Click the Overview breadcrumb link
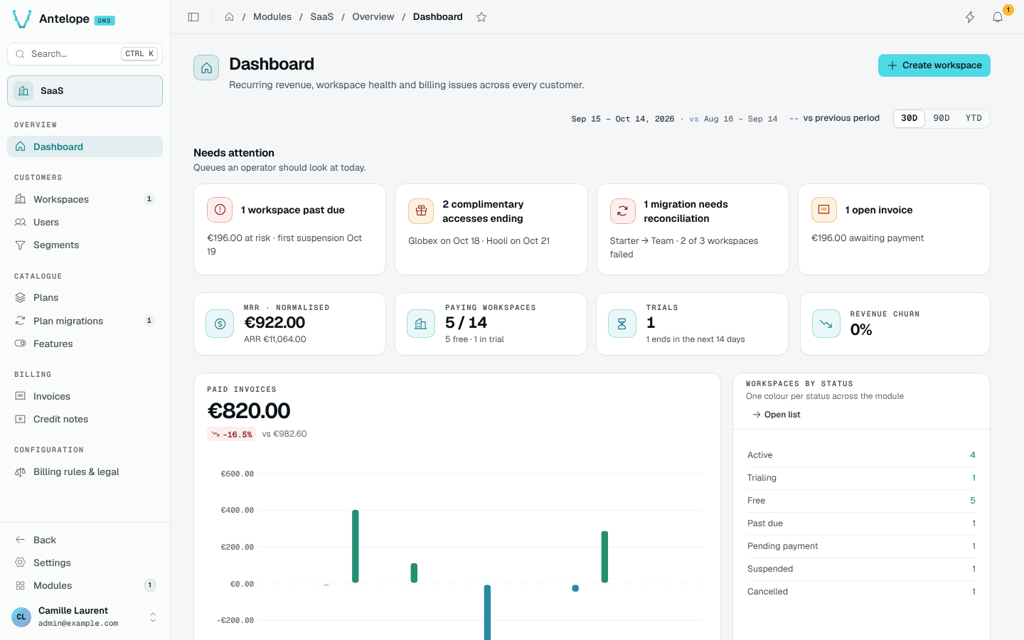The width and height of the screenshot is (1024, 640). (x=373, y=17)
